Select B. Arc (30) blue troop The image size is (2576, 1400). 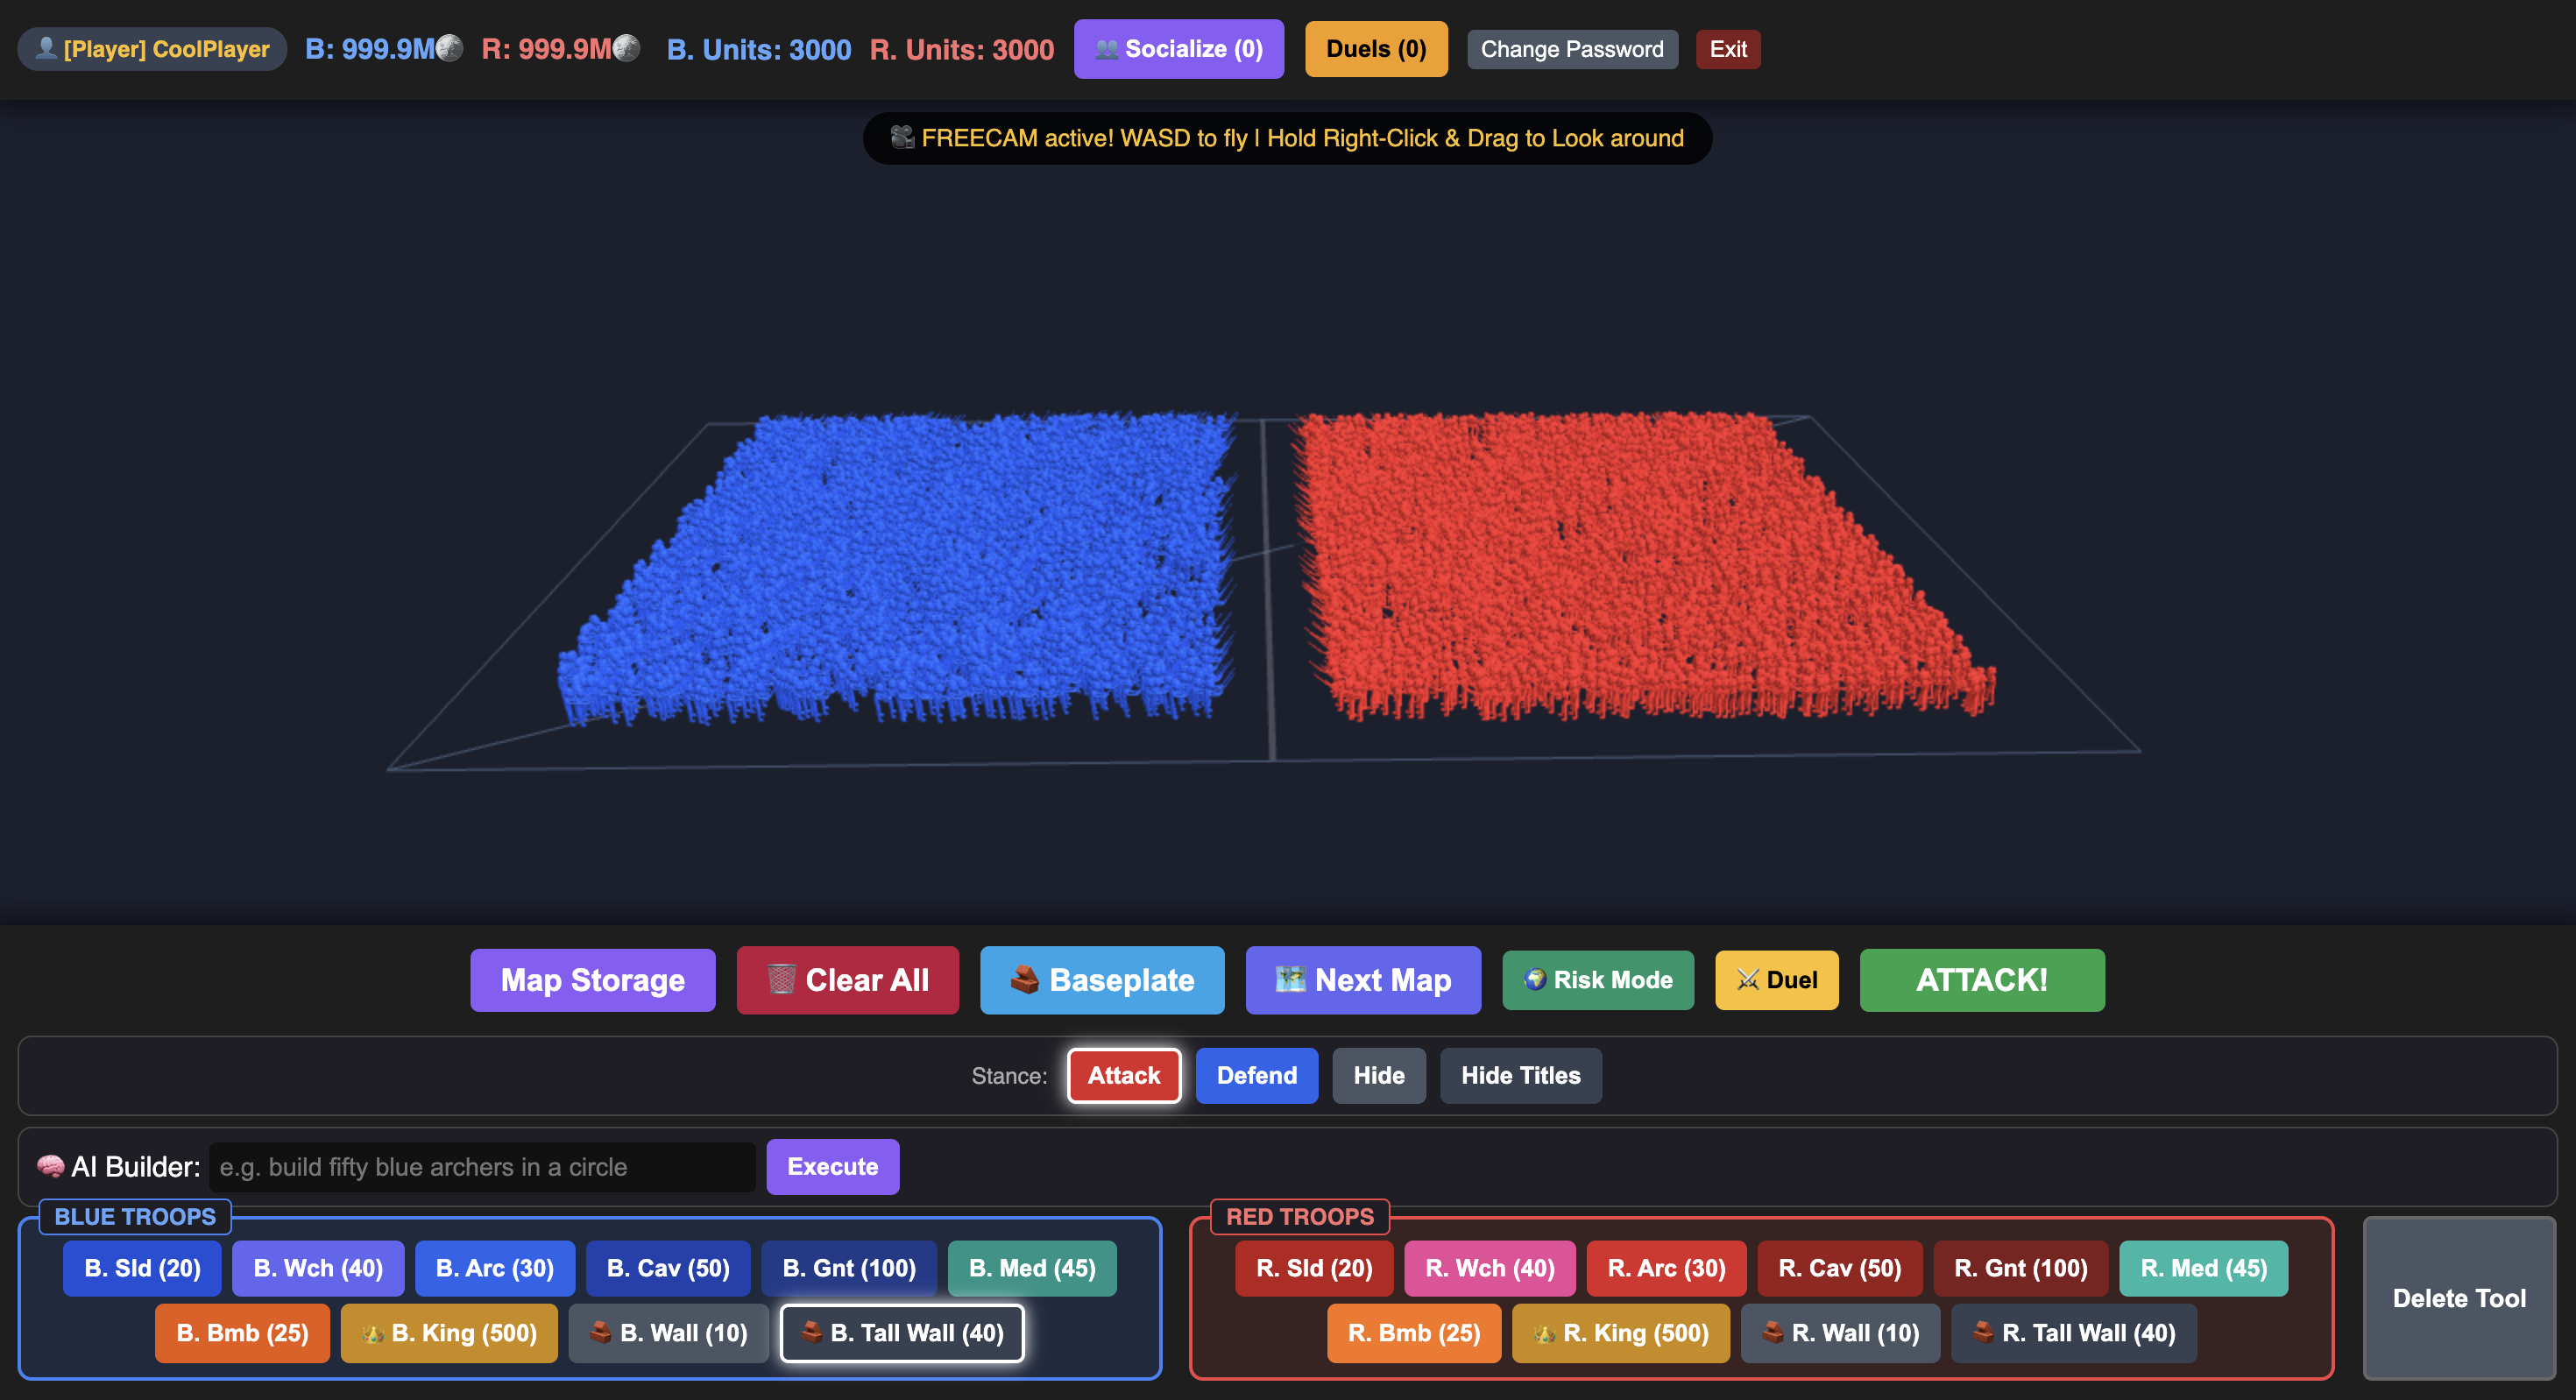[495, 1268]
